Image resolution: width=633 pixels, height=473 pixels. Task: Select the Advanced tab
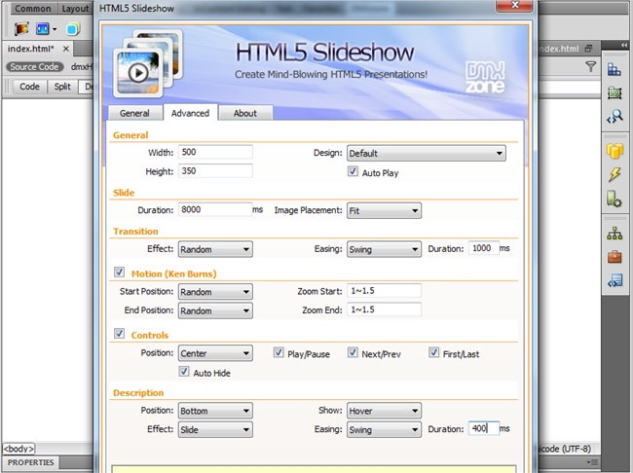tap(190, 113)
